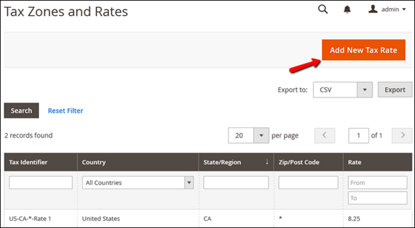Click State/Region sort arrow icon

[x=267, y=162]
